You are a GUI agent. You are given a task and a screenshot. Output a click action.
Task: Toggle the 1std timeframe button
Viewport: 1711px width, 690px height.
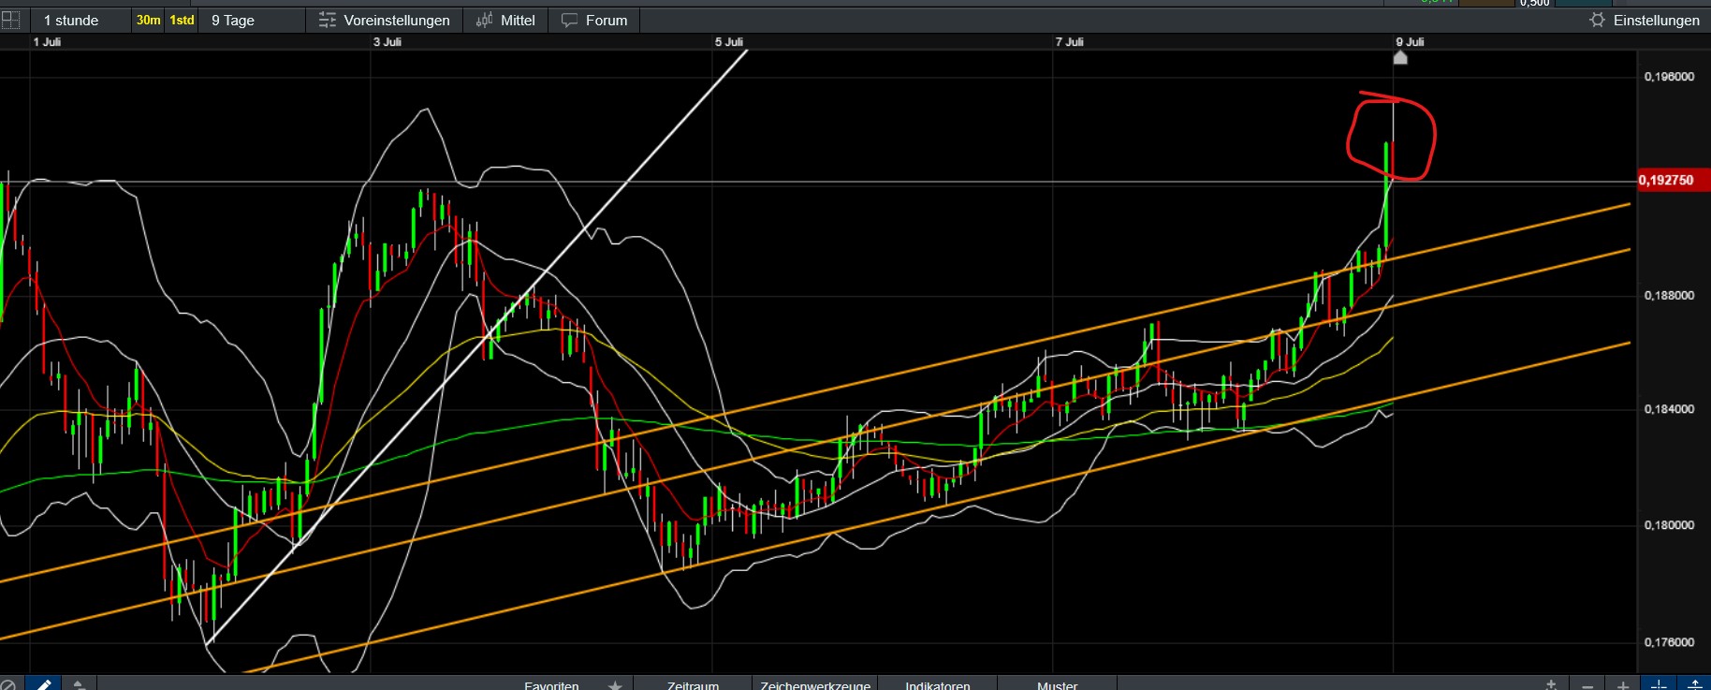[182, 20]
